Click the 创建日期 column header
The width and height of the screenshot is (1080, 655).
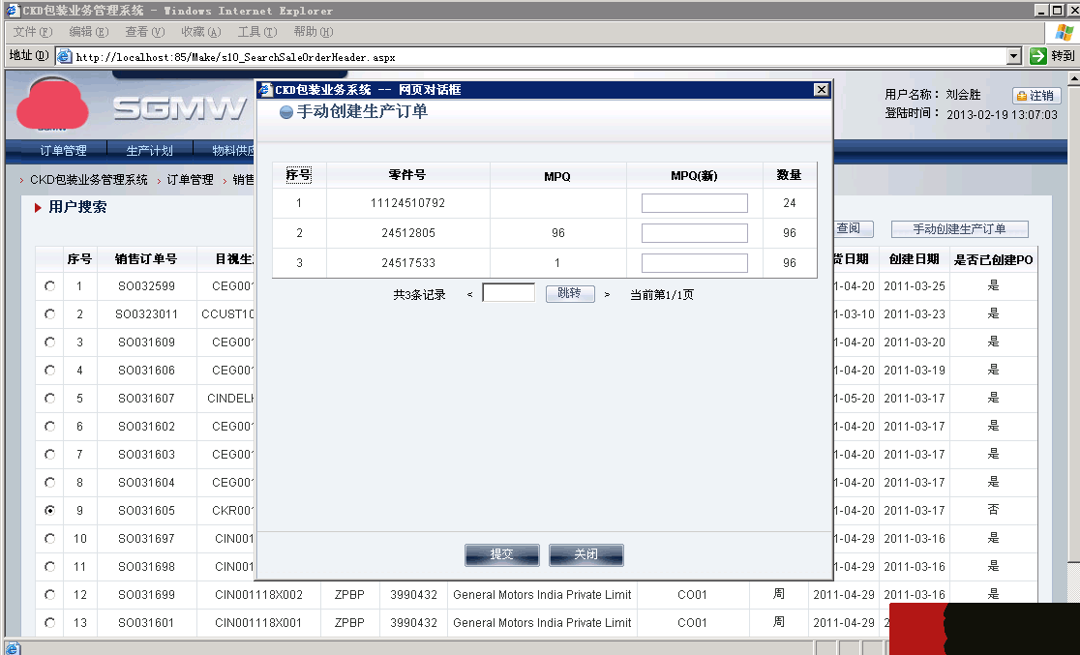(x=914, y=259)
